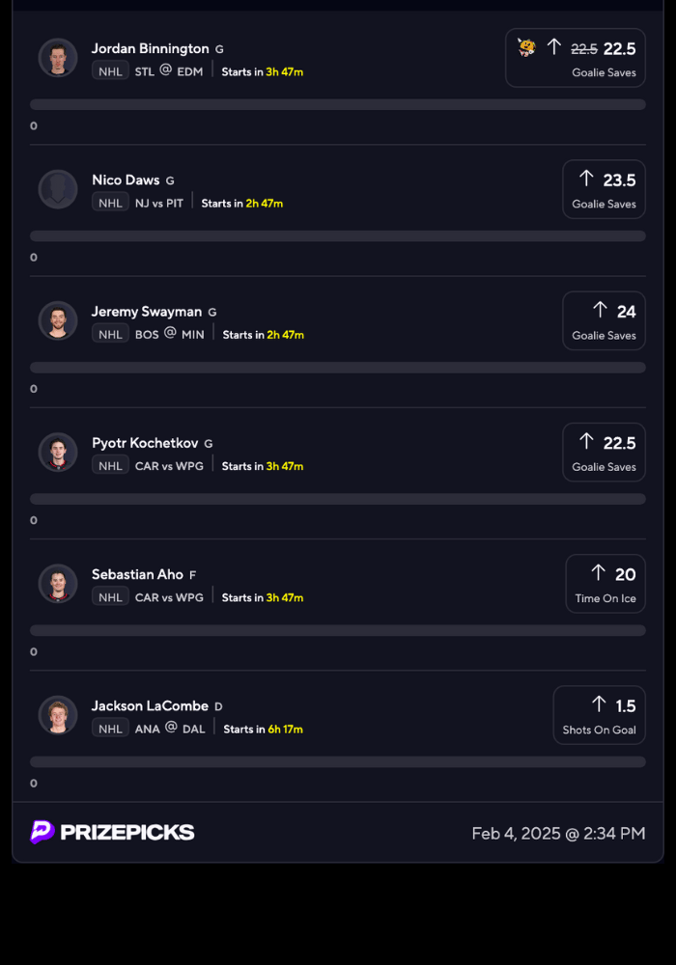Image resolution: width=676 pixels, height=965 pixels.
Task: Click the PrizePicks logo icon
Action: 42,832
